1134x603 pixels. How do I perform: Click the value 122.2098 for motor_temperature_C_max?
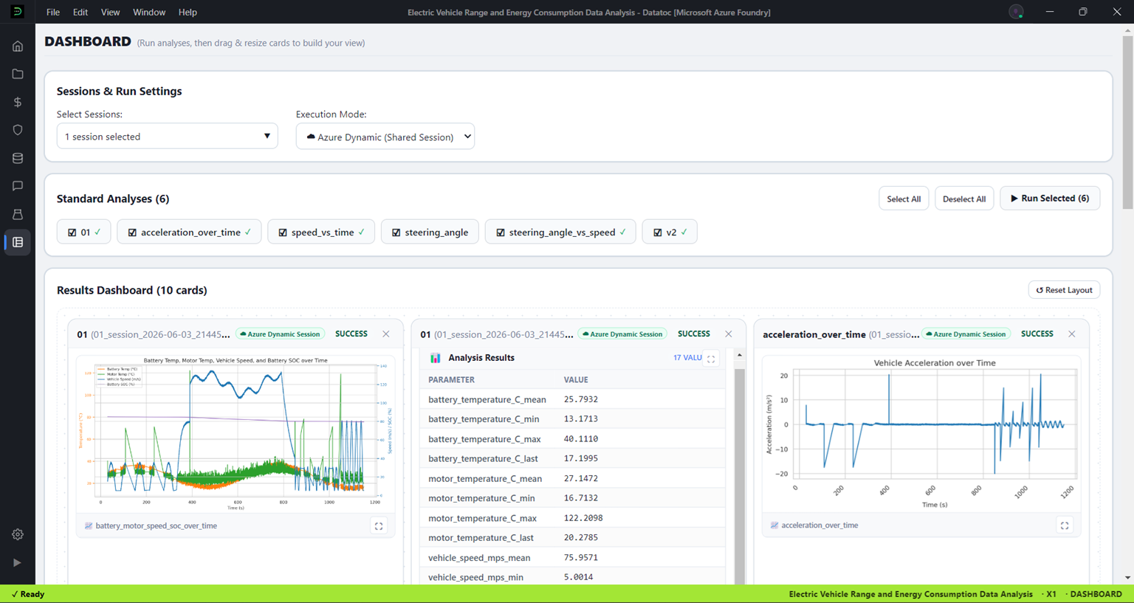pos(583,518)
